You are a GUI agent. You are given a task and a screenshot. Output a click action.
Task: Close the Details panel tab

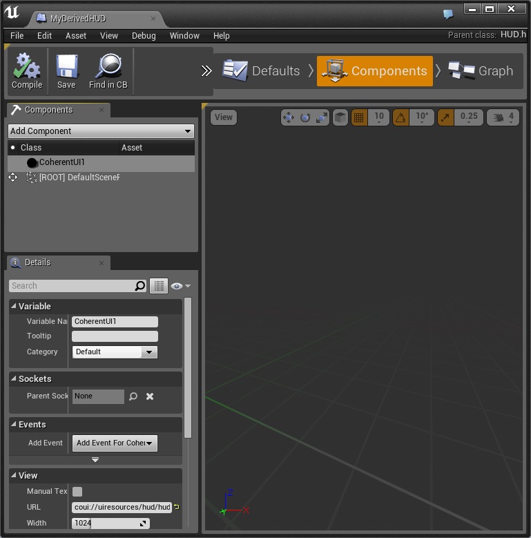102,263
